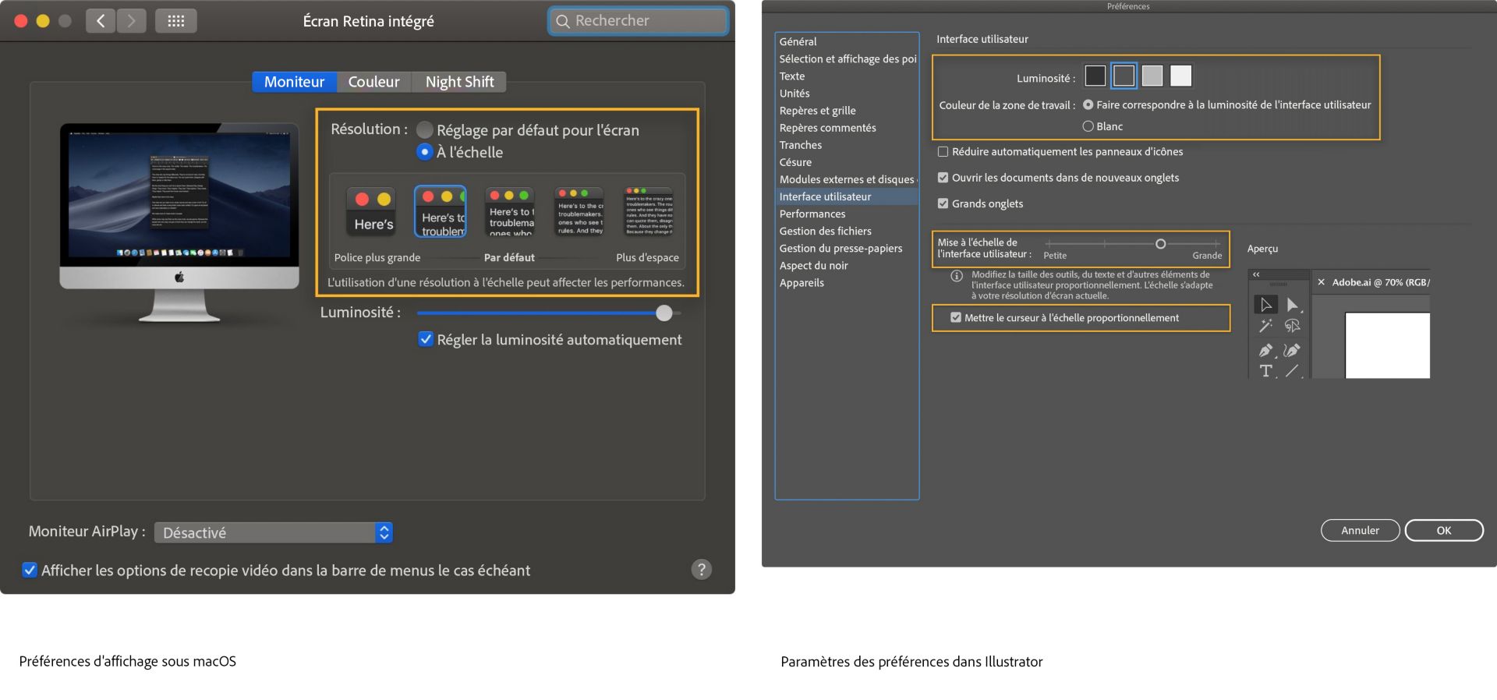Select the Line Segment tool in preview
This screenshot has width=1497, height=700.
[1292, 371]
